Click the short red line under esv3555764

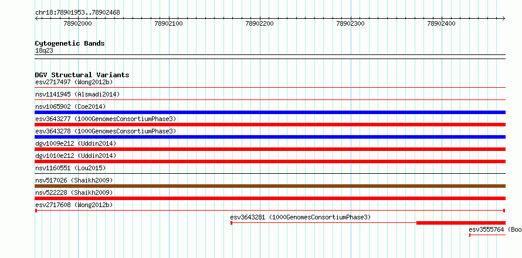pos(487,235)
